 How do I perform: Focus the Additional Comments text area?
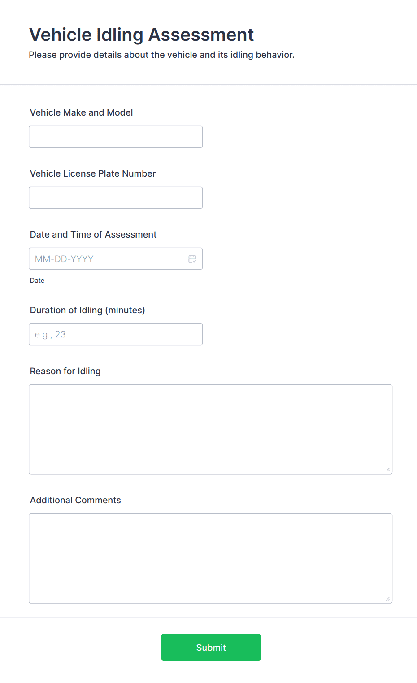[210, 558]
